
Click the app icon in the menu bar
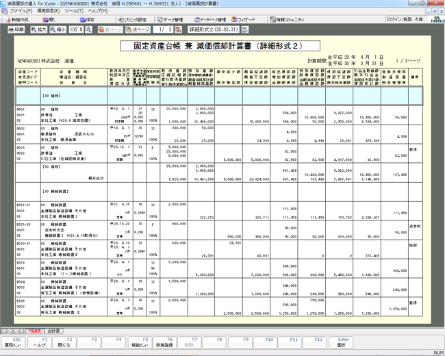[x=4, y=11]
